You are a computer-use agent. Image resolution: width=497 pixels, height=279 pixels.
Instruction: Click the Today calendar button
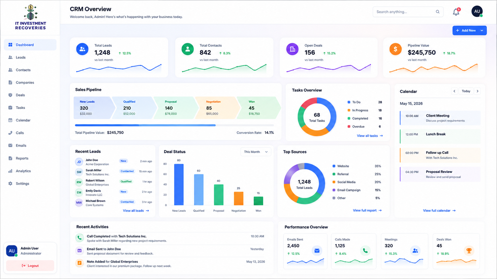pos(466,91)
